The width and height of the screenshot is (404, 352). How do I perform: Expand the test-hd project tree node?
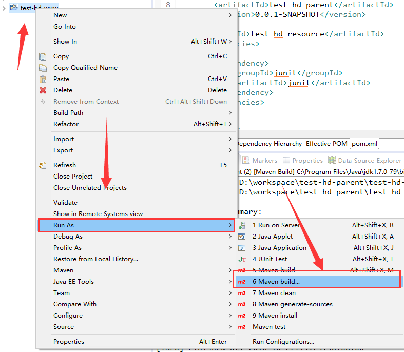tap(4, 8)
